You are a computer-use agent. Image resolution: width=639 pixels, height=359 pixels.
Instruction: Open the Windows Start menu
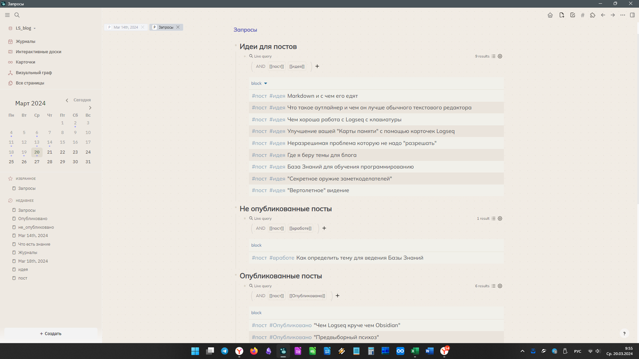[x=195, y=351]
